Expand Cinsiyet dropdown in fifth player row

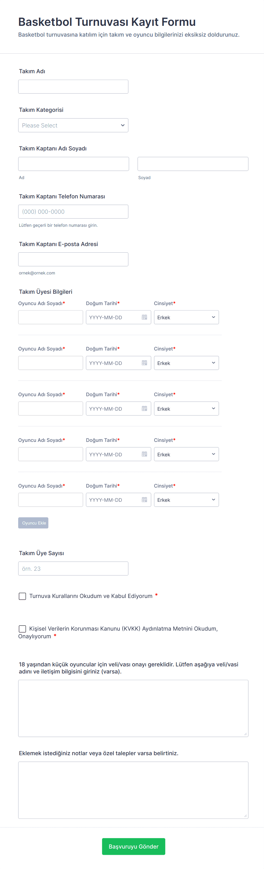pyautogui.click(x=186, y=499)
